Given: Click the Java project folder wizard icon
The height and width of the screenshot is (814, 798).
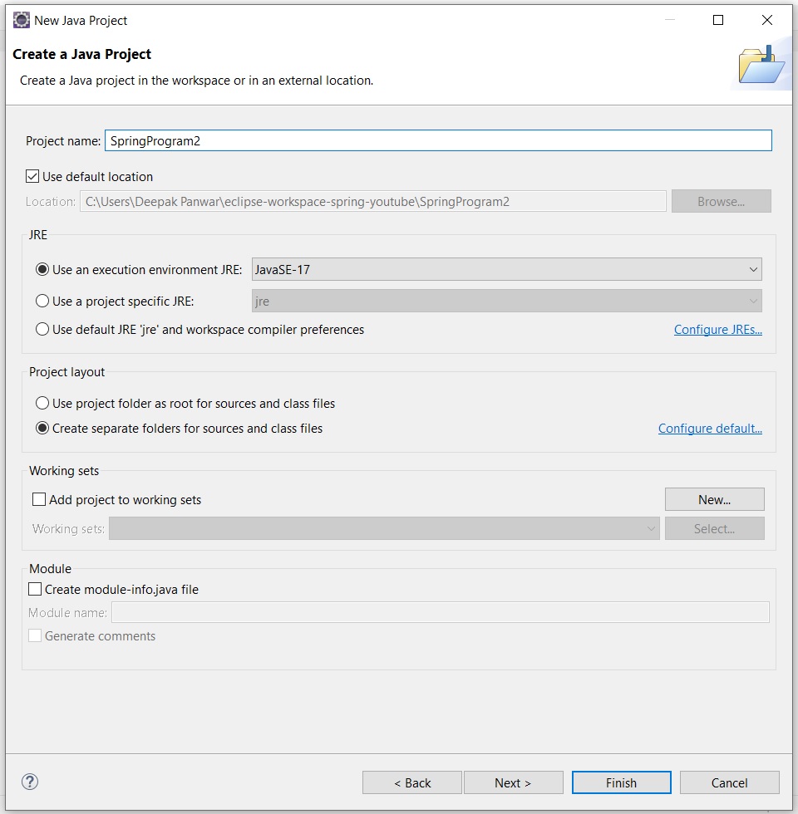Looking at the screenshot, I should tap(761, 65).
